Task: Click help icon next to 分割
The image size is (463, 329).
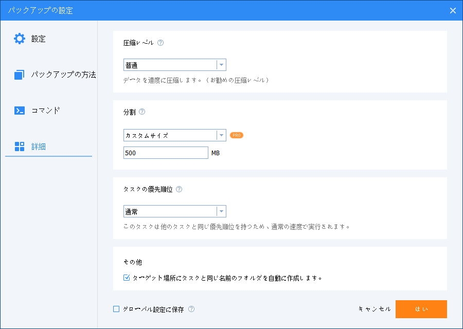Action: pos(142,112)
